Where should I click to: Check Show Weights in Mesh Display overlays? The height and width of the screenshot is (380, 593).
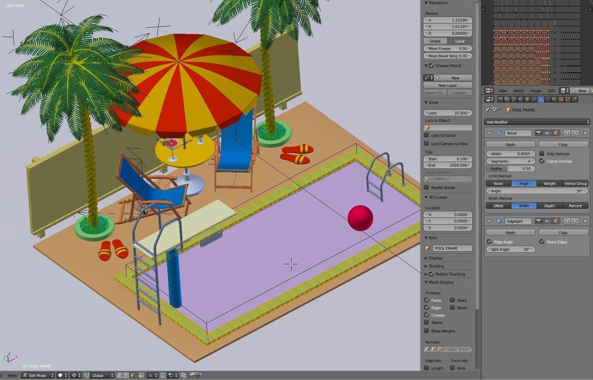tap(426, 331)
